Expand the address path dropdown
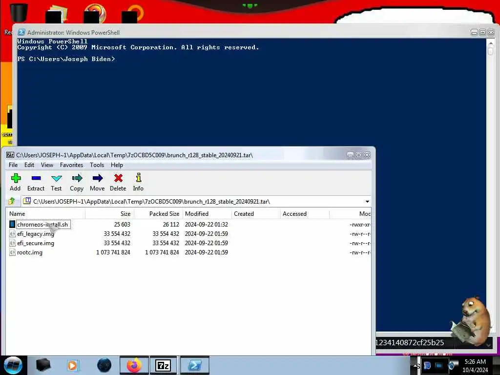 click(x=367, y=202)
